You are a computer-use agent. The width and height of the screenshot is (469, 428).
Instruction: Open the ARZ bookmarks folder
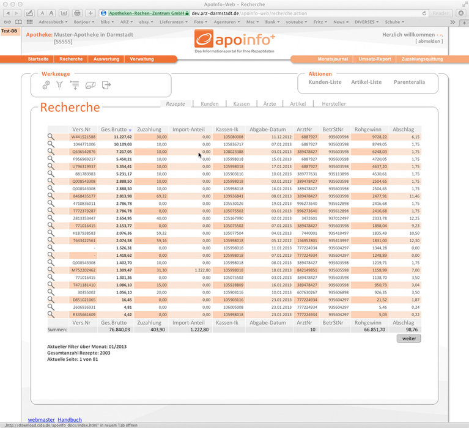[x=127, y=22]
